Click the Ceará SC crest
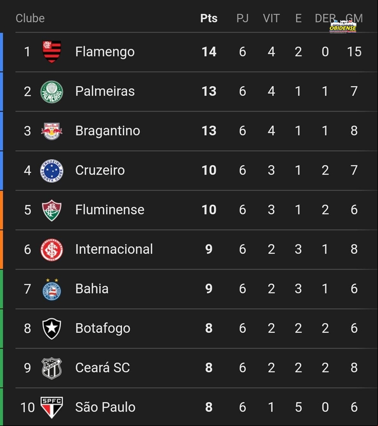 pyautogui.click(x=52, y=368)
